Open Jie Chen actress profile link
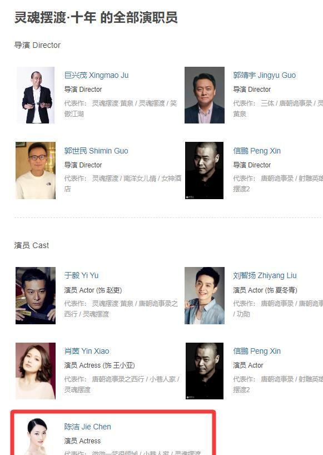Image resolution: width=323 pixels, height=455 pixels. coord(88,427)
